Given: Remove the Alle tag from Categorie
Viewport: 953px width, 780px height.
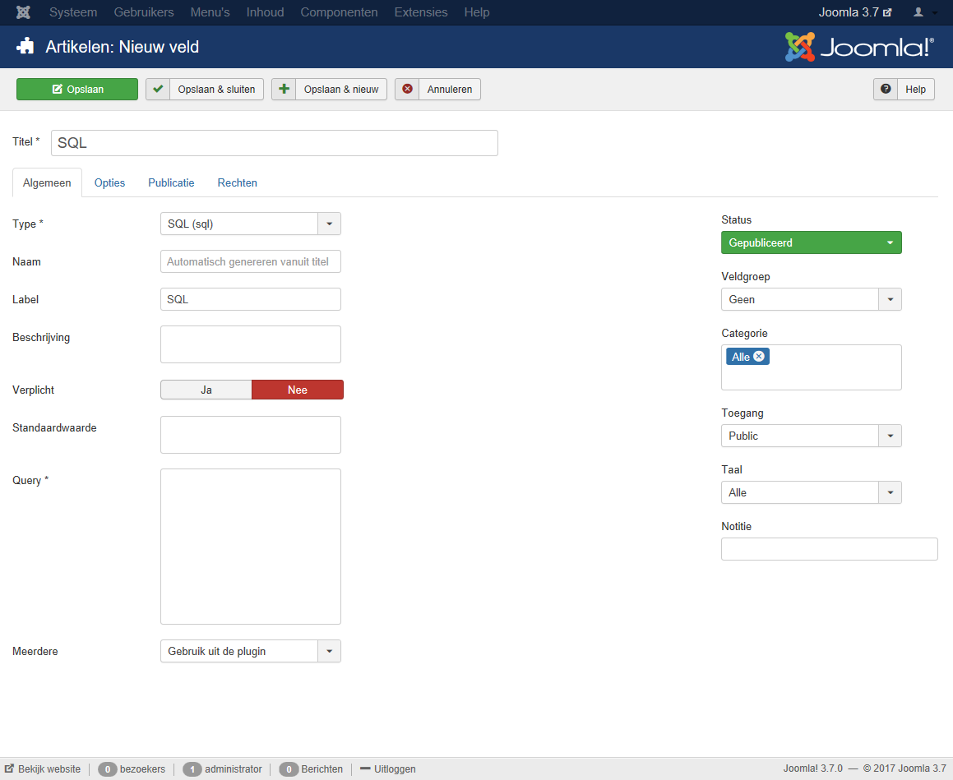Looking at the screenshot, I should coord(759,357).
